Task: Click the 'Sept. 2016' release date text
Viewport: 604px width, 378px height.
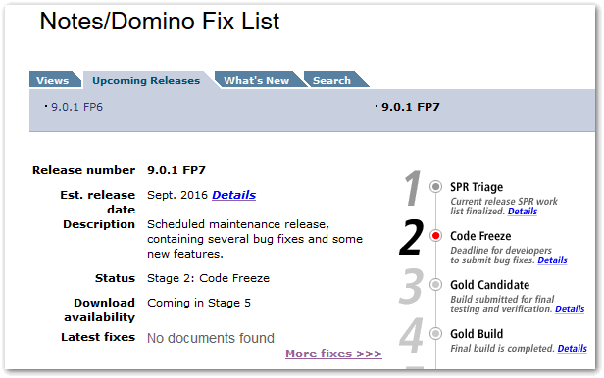Action: 177,195
